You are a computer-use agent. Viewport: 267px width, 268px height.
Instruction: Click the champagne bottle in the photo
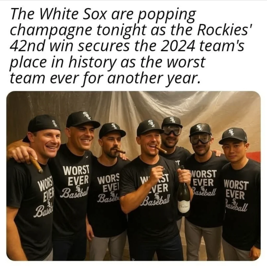coord(183,191)
